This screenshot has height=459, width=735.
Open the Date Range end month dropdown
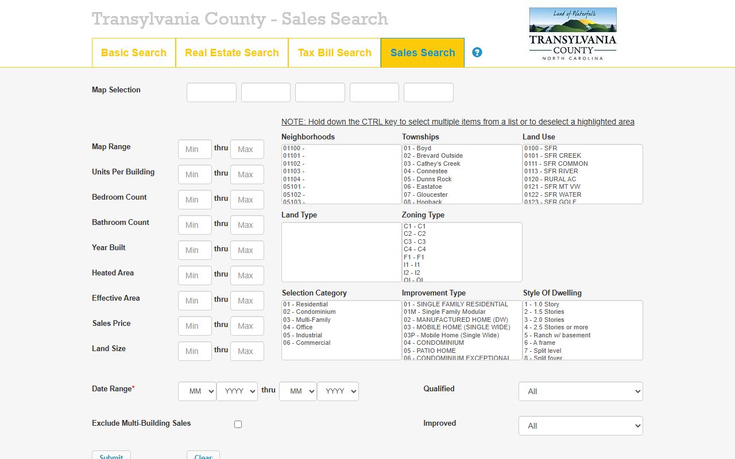(298, 391)
